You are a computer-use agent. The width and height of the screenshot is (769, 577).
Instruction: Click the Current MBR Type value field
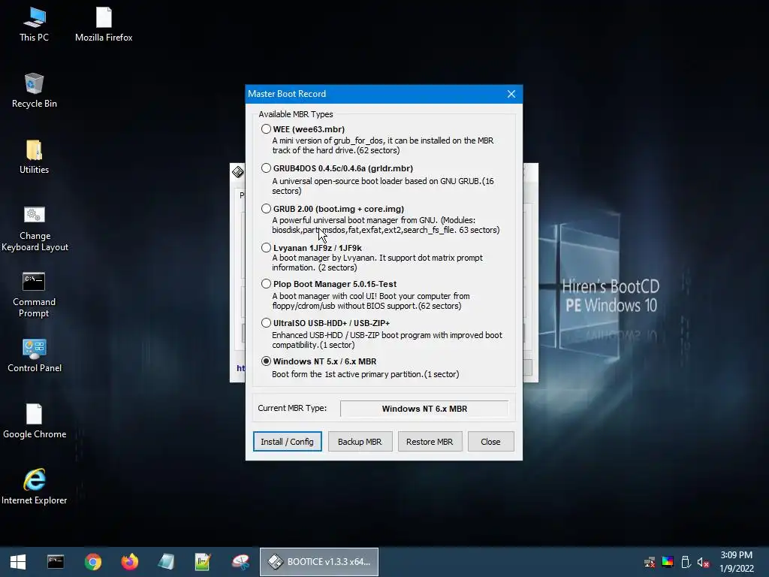(x=424, y=409)
